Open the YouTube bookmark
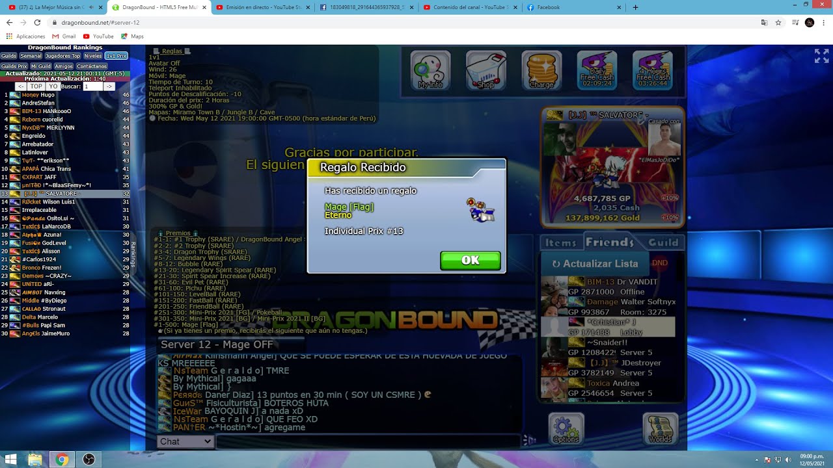The height and width of the screenshot is (468, 833). 98,36
